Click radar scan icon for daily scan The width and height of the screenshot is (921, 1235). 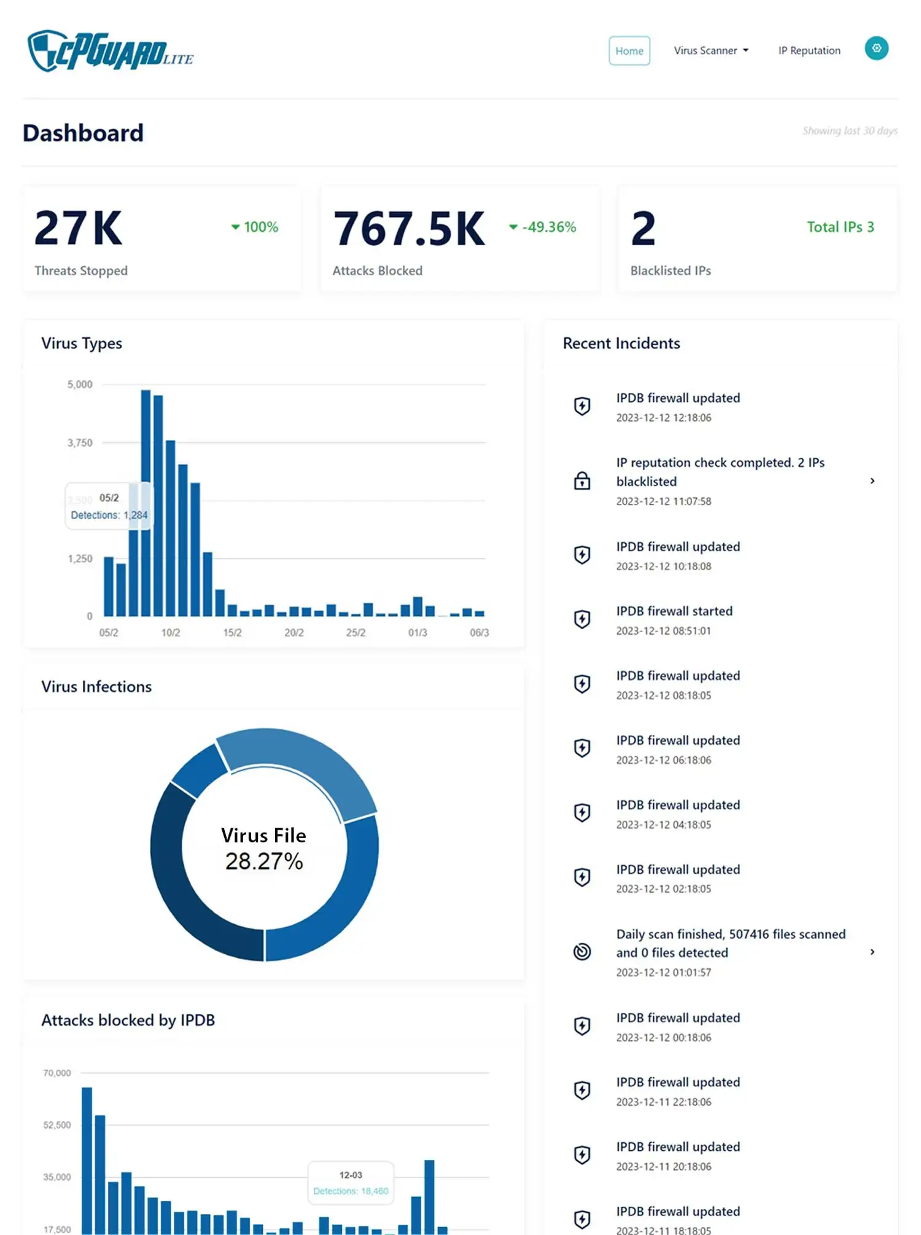(x=582, y=952)
